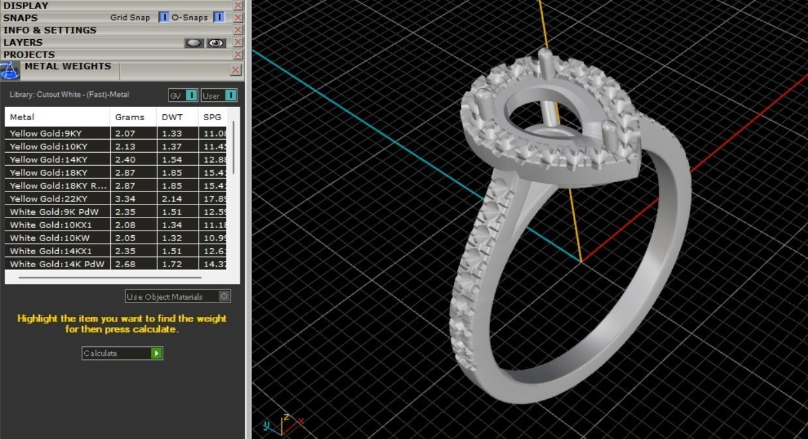Image resolution: width=808 pixels, height=439 pixels.
Task: Toggle the User library switch
Action: (231, 95)
